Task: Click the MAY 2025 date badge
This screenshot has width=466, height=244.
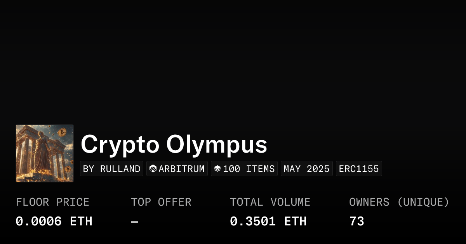Action: [306, 169]
